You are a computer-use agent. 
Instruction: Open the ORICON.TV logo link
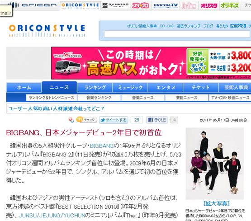[x=166, y=5]
